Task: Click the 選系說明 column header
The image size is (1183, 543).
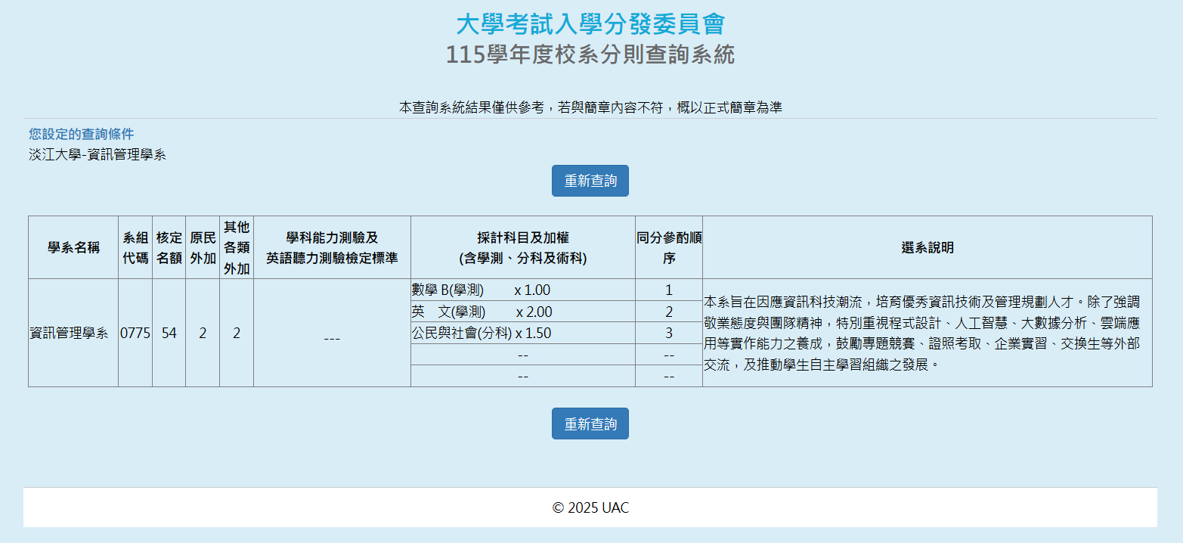Action: [x=927, y=247]
